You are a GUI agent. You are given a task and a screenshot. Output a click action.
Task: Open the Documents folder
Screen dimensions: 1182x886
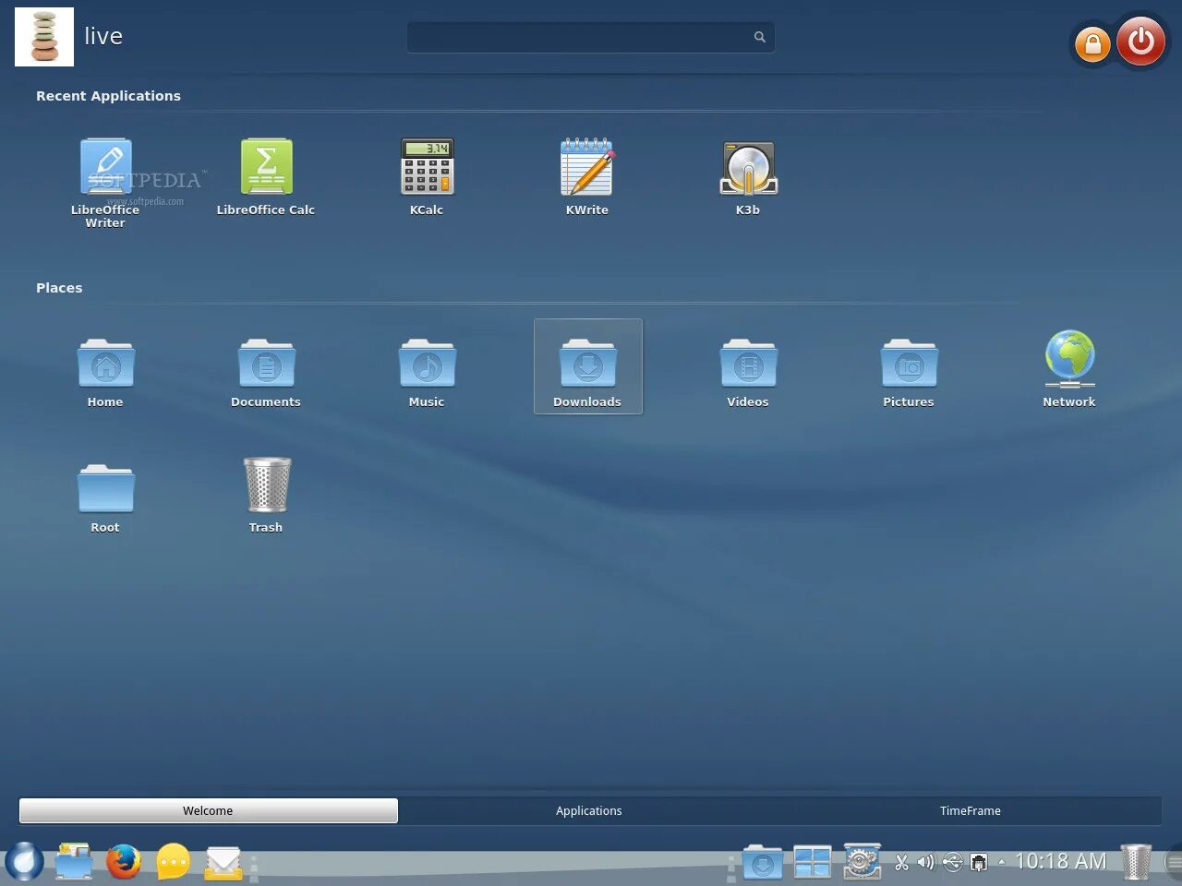coord(266,372)
